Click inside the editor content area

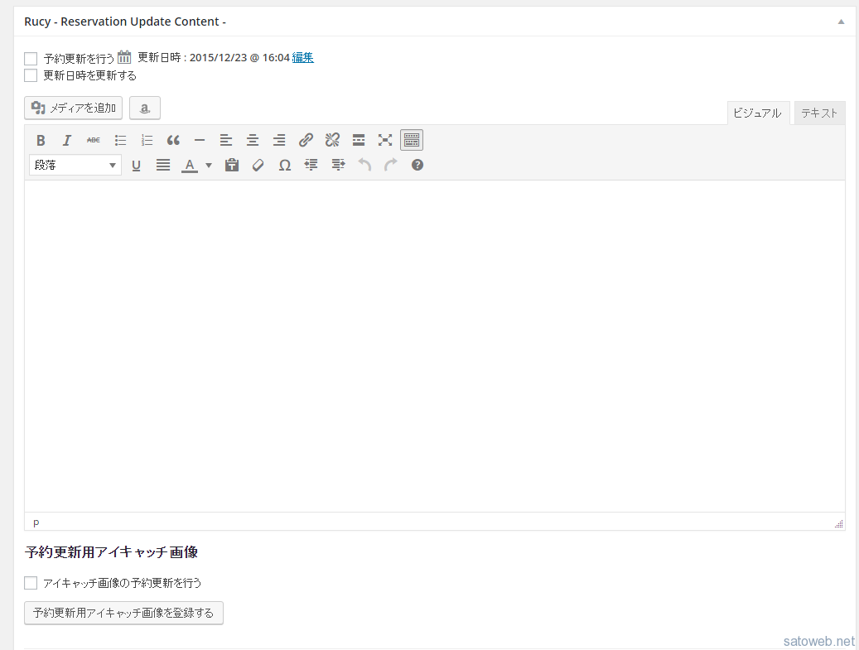434,346
